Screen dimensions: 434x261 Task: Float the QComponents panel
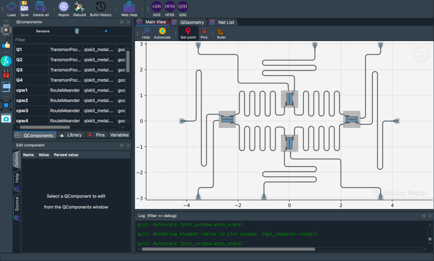tap(122, 22)
